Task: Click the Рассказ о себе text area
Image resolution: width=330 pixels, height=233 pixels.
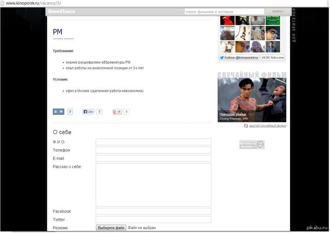Action: click(153, 185)
